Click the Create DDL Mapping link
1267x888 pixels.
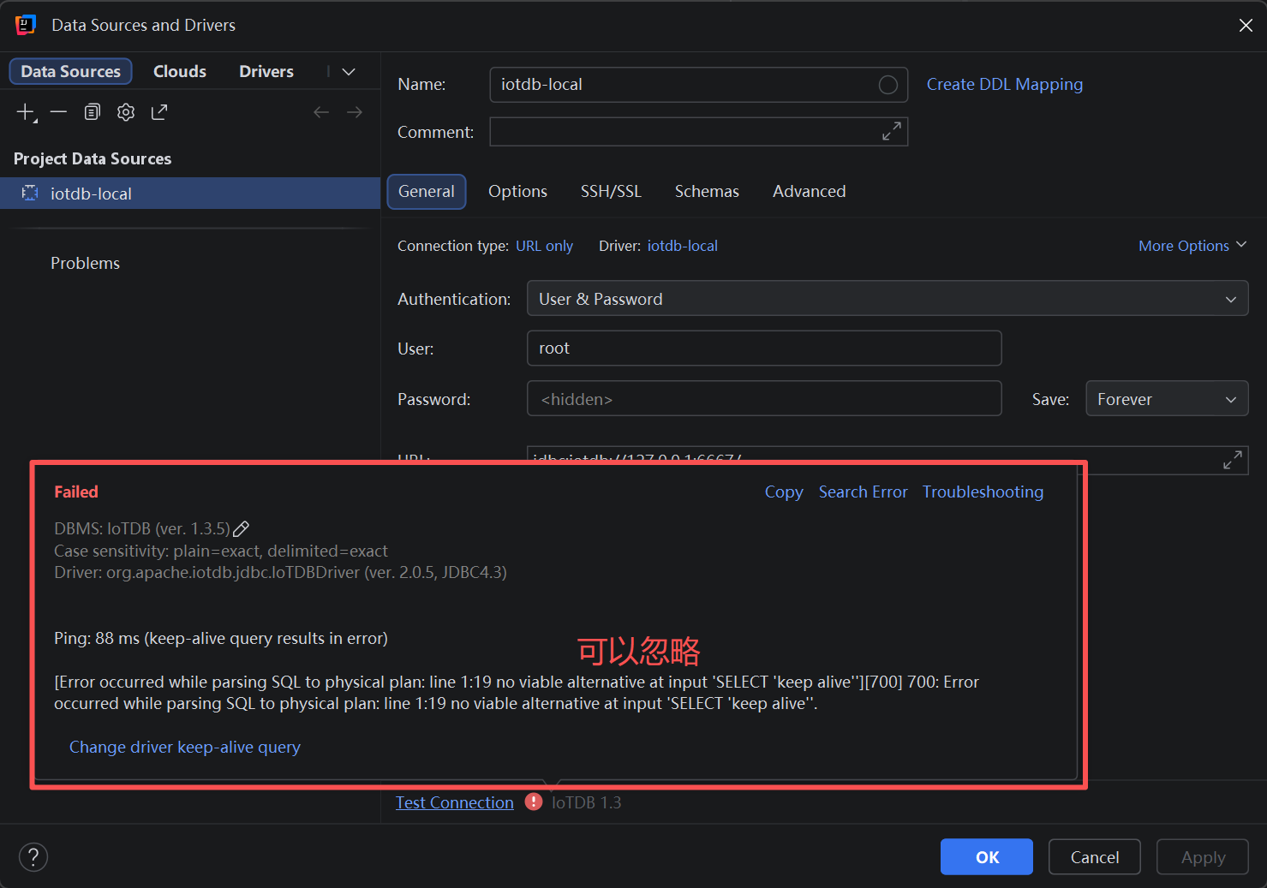point(1005,84)
